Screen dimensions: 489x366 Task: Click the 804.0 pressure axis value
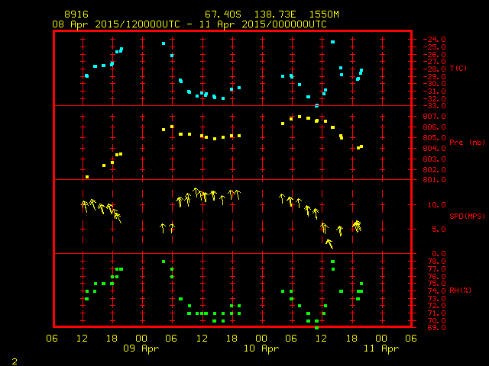click(434, 148)
